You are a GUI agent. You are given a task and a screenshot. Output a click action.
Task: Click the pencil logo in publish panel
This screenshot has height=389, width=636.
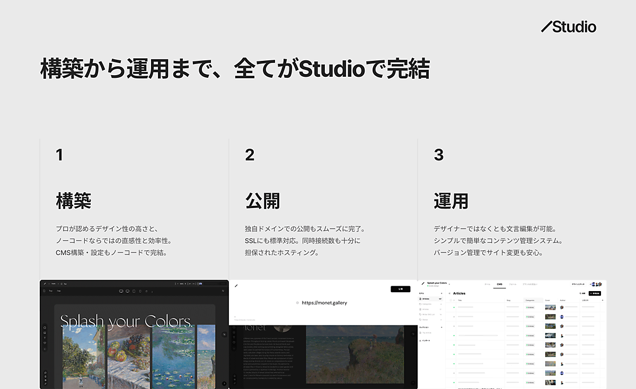coord(236,286)
